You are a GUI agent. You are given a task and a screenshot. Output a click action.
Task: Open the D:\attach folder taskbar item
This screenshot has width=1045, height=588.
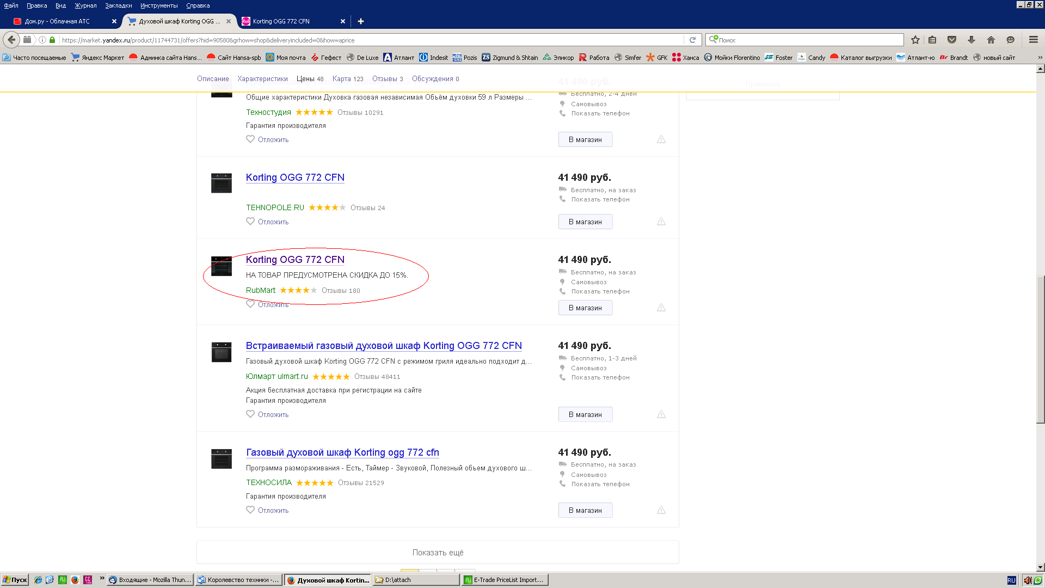tap(416, 580)
